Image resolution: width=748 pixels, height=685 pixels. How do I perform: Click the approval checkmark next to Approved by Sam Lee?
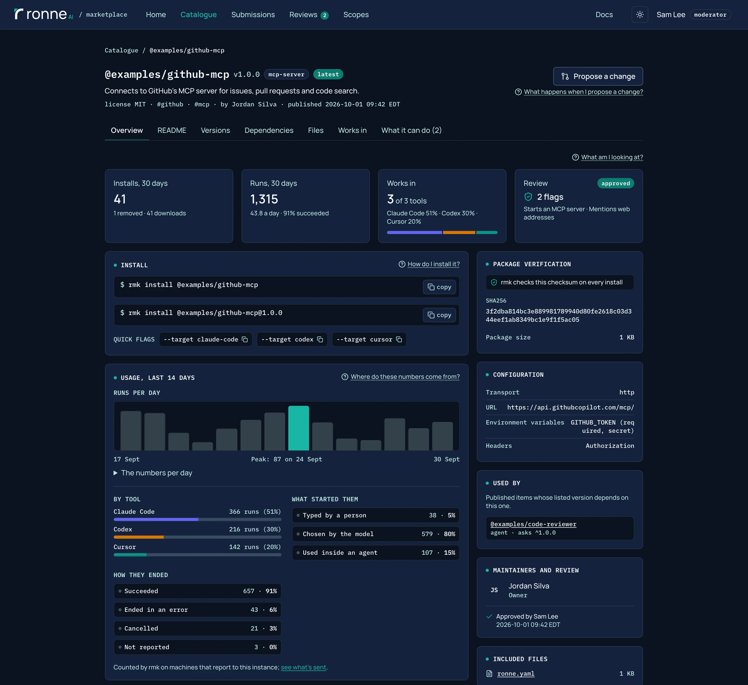coord(489,616)
